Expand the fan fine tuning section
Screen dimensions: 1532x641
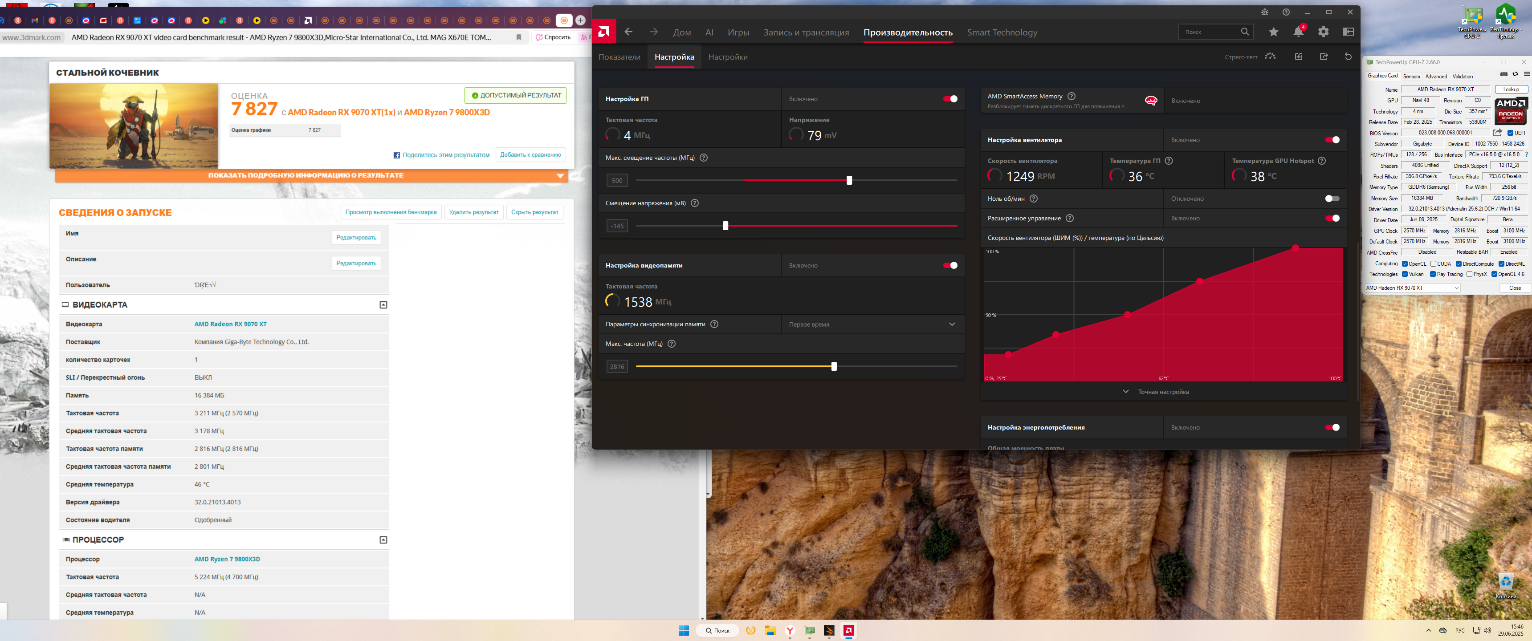[1156, 392]
